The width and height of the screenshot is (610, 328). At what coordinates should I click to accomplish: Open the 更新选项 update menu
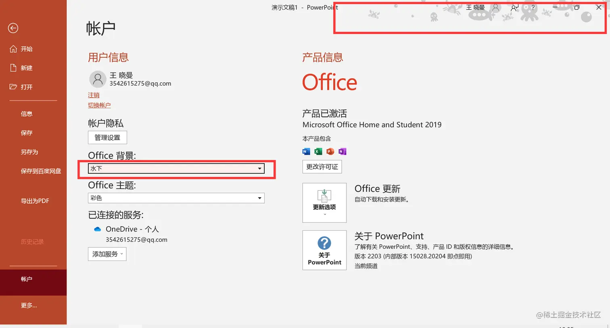[324, 203]
